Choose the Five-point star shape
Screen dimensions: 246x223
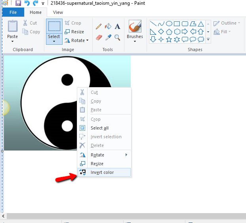(169, 40)
